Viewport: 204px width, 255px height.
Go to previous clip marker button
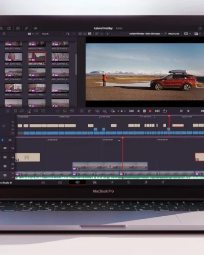click(188, 111)
